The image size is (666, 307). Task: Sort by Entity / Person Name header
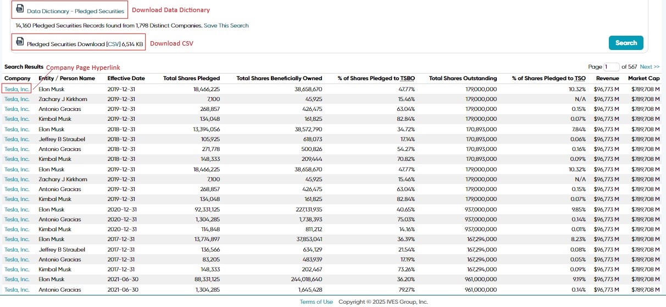pos(66,79)
